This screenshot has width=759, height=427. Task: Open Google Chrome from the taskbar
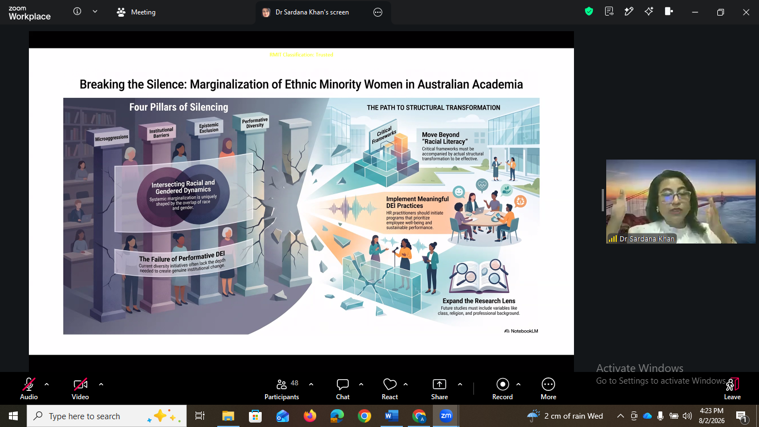pos(364,416)
